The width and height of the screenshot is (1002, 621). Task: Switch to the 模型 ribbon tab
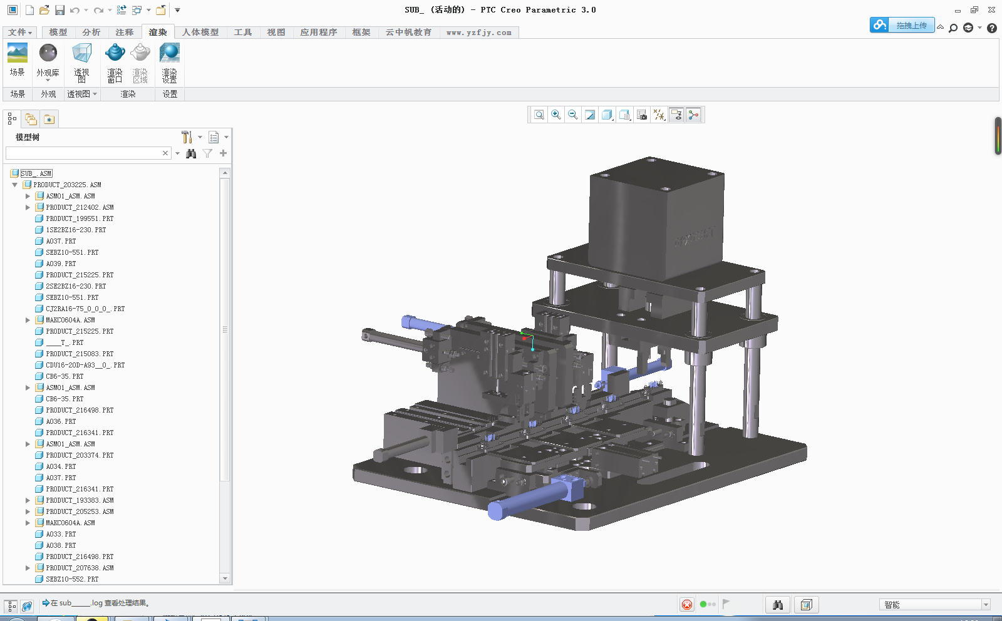[x=58, y=33]
